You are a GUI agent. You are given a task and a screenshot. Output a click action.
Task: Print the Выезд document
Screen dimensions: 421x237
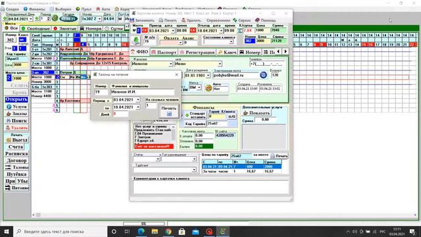pos(16,140)
